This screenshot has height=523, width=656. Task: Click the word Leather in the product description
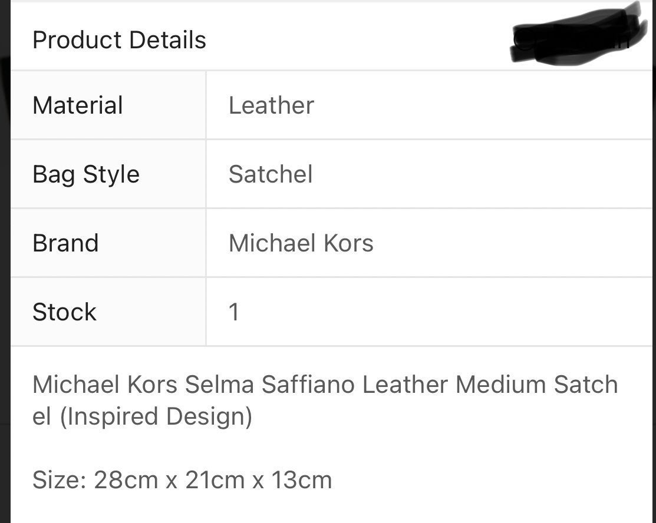(405, 384)
